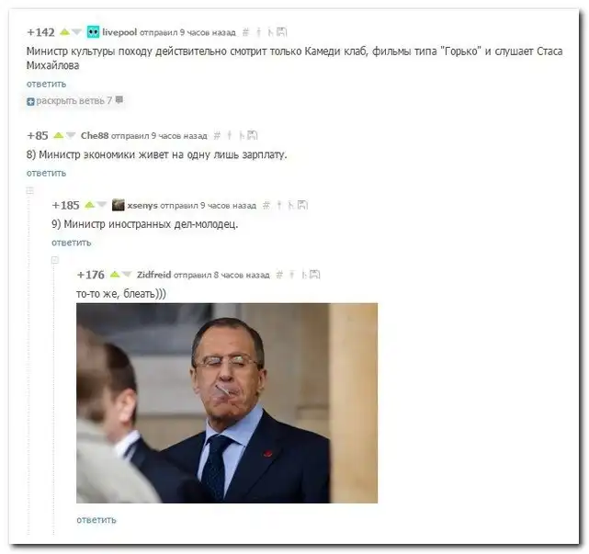Downvote Zidfreid's comment
The width and height of the screenshot is (589, 554).
pyautogui.click(x=127, y=275)
